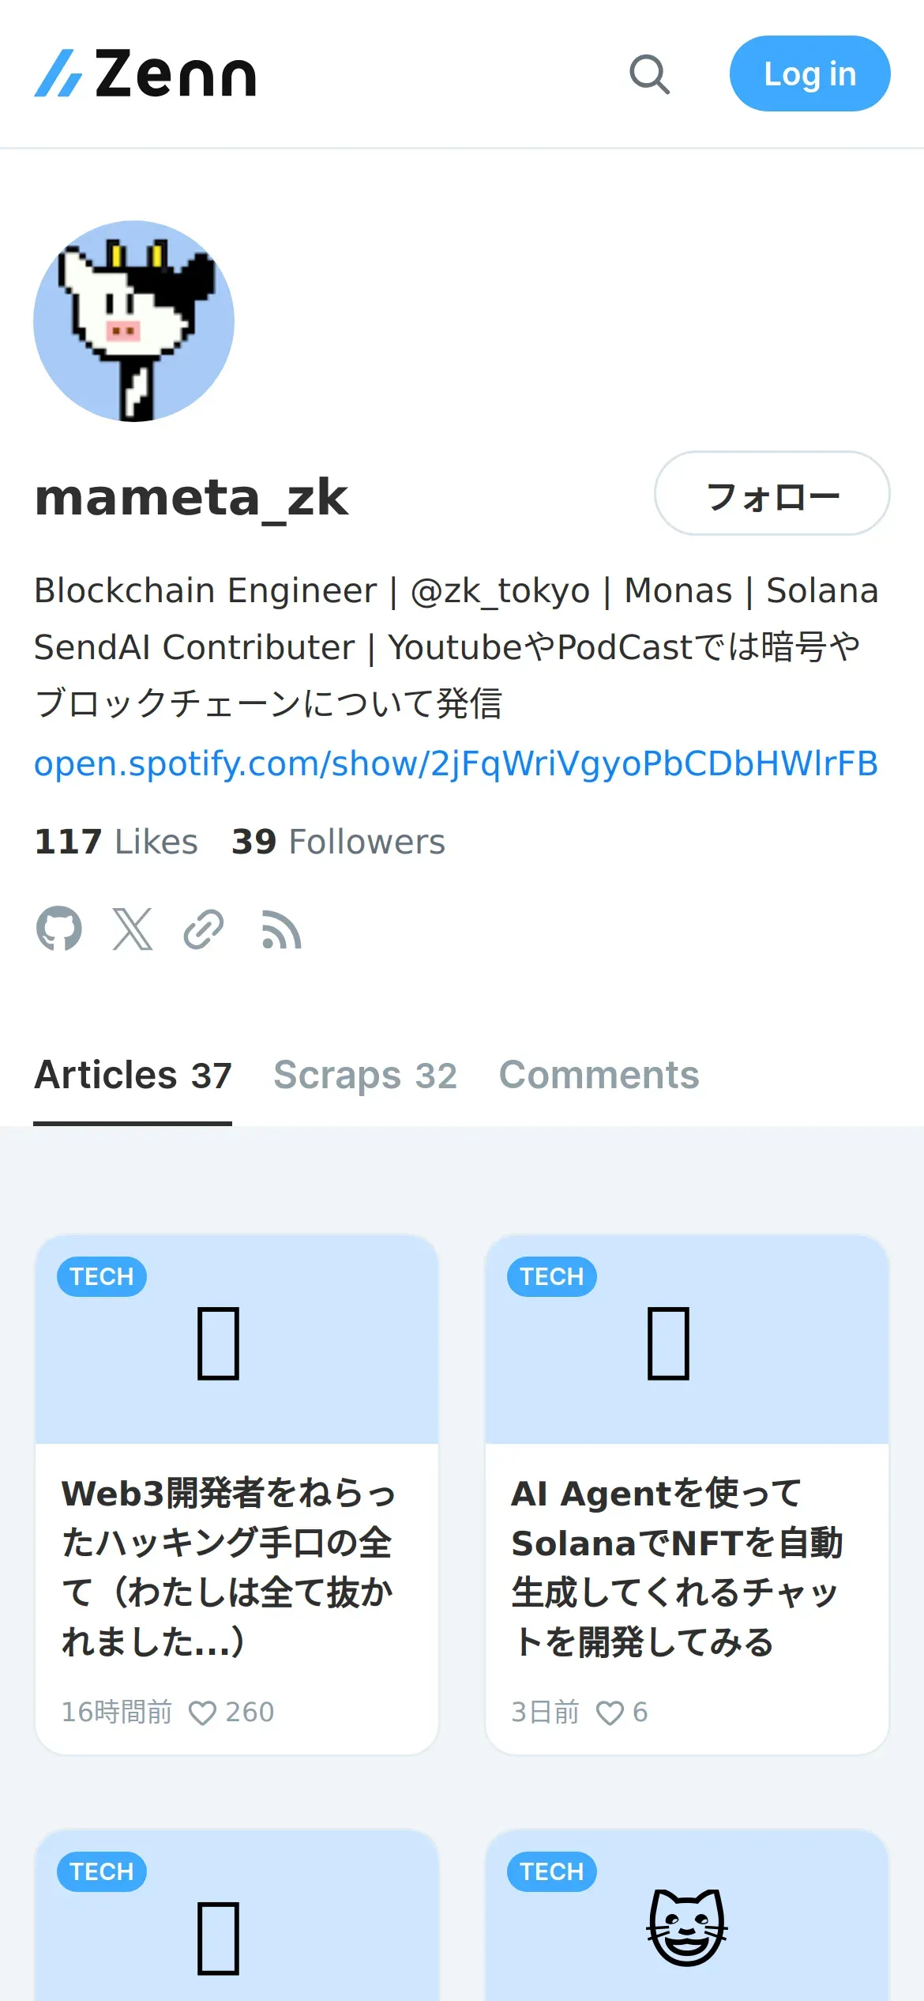Click the heart icon showing 260 likes
This screenshot has height=2001, width=924.
[x=202, y=1713]
